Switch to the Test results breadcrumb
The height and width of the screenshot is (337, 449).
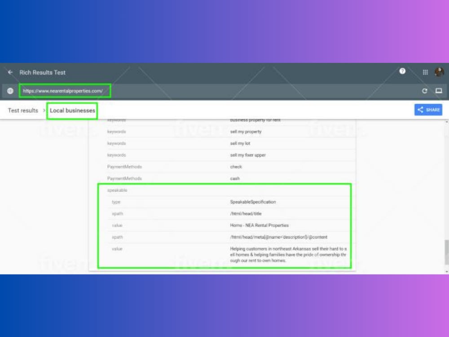pyautogui.click(x=22, y=110)
